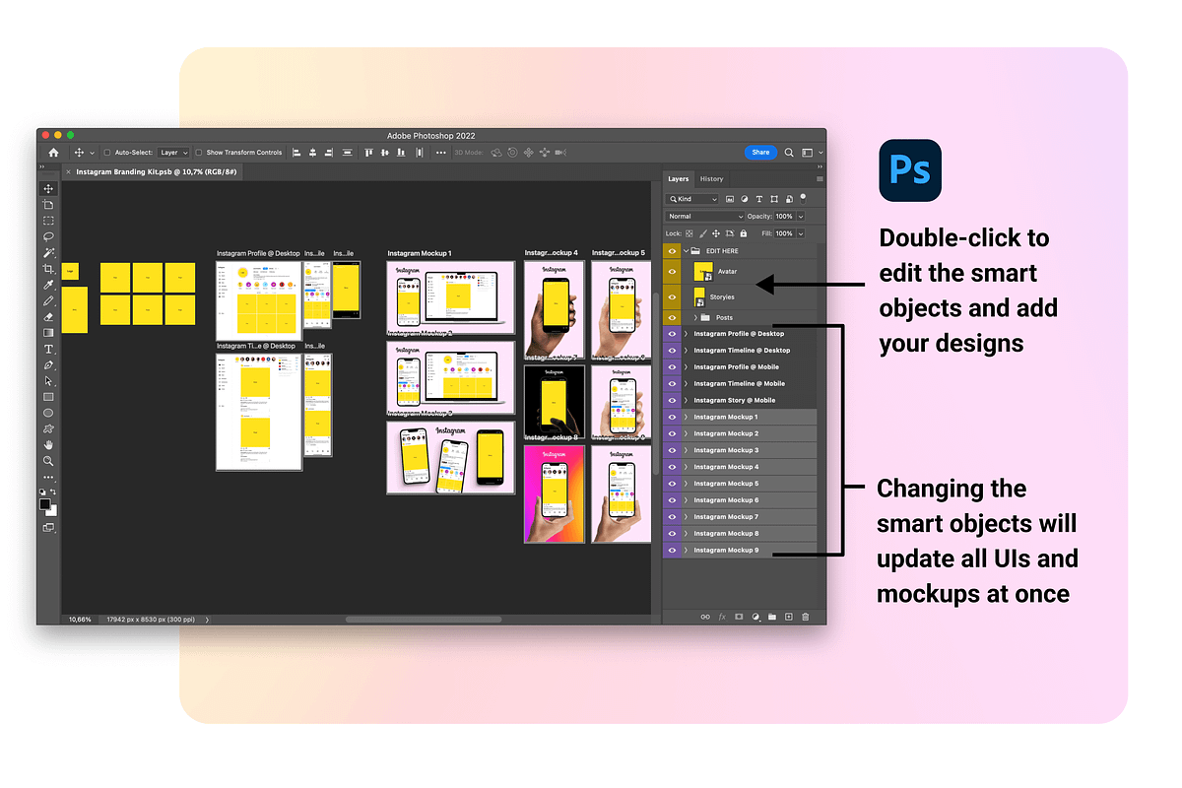Select the Eraser tool
Image resolution: width=1182 pixels, height=788 pixels.
point(48,317)
